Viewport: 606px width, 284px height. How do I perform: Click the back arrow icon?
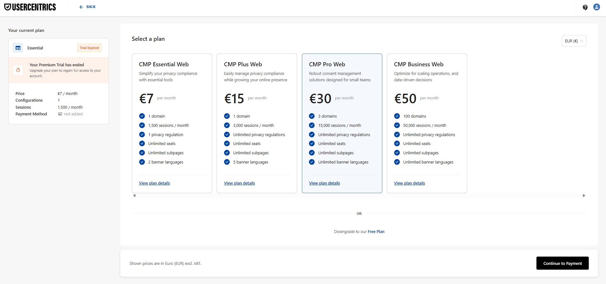pyautogui.click(x=81, y=7)
